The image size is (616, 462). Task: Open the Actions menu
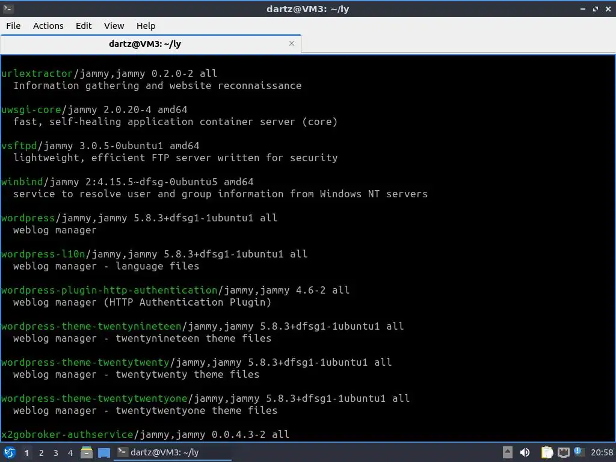click(x=48, y=26)
